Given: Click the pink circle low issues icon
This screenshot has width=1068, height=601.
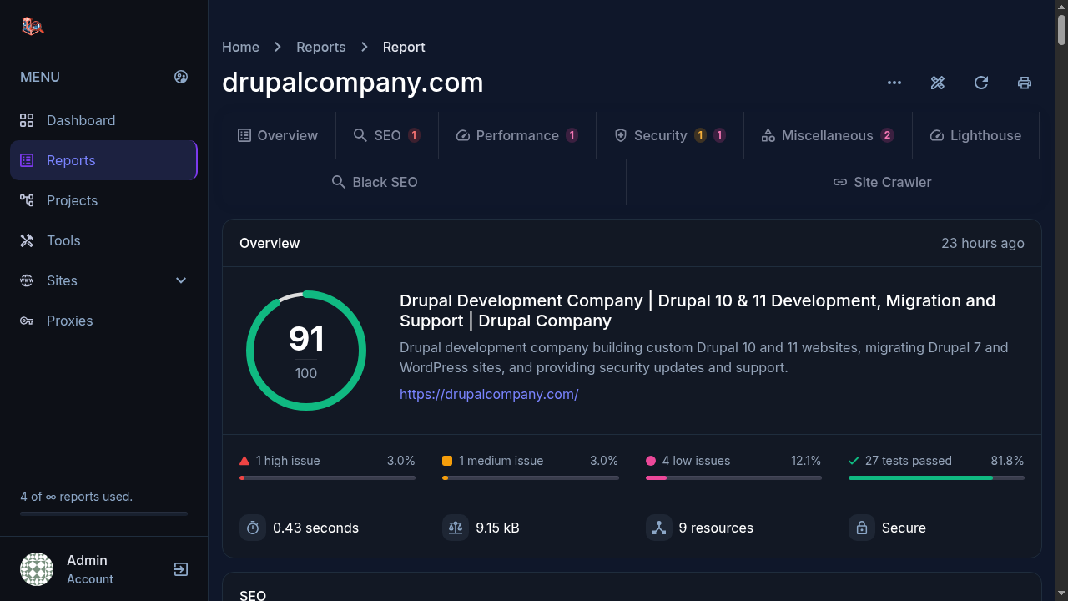Looking at the screenshot, I should tap(651, 461).
